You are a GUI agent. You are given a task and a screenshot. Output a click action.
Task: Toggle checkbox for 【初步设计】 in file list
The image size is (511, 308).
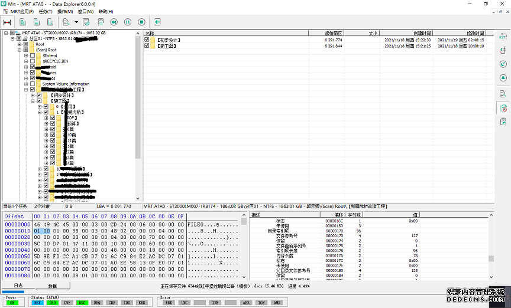click(x=147, y=40)
